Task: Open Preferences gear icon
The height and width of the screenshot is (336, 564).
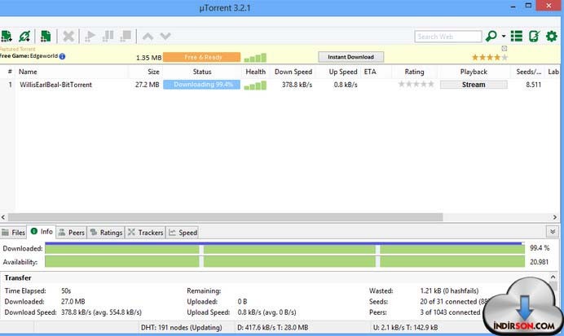Action: [552, 37]
